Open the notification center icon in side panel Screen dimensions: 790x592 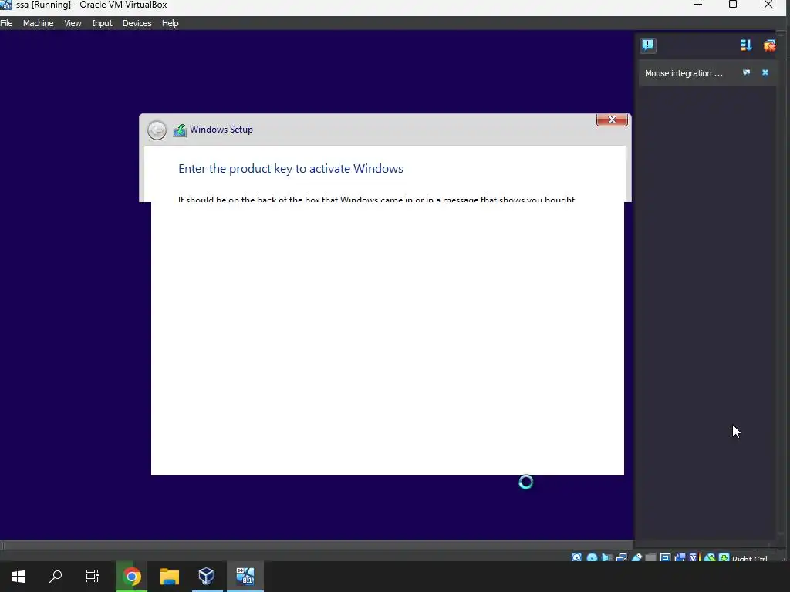648,45
